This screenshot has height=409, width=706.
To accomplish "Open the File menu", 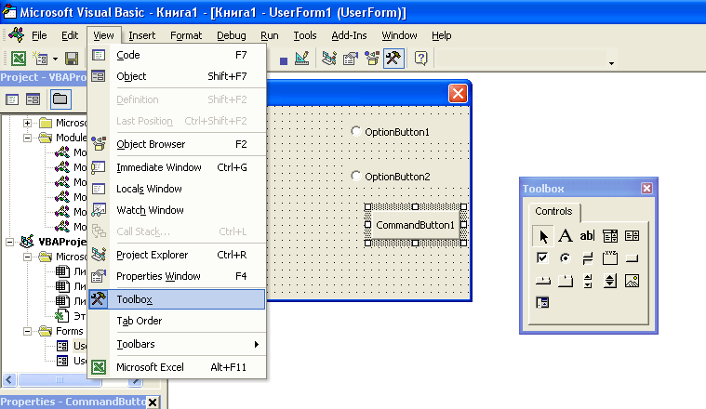I will pos(39,35).
